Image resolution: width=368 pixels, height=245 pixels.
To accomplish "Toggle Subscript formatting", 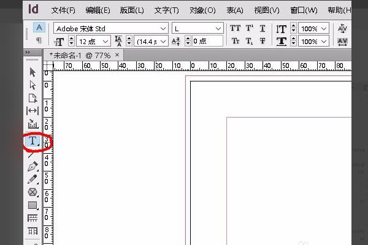I will pos(249,41).
